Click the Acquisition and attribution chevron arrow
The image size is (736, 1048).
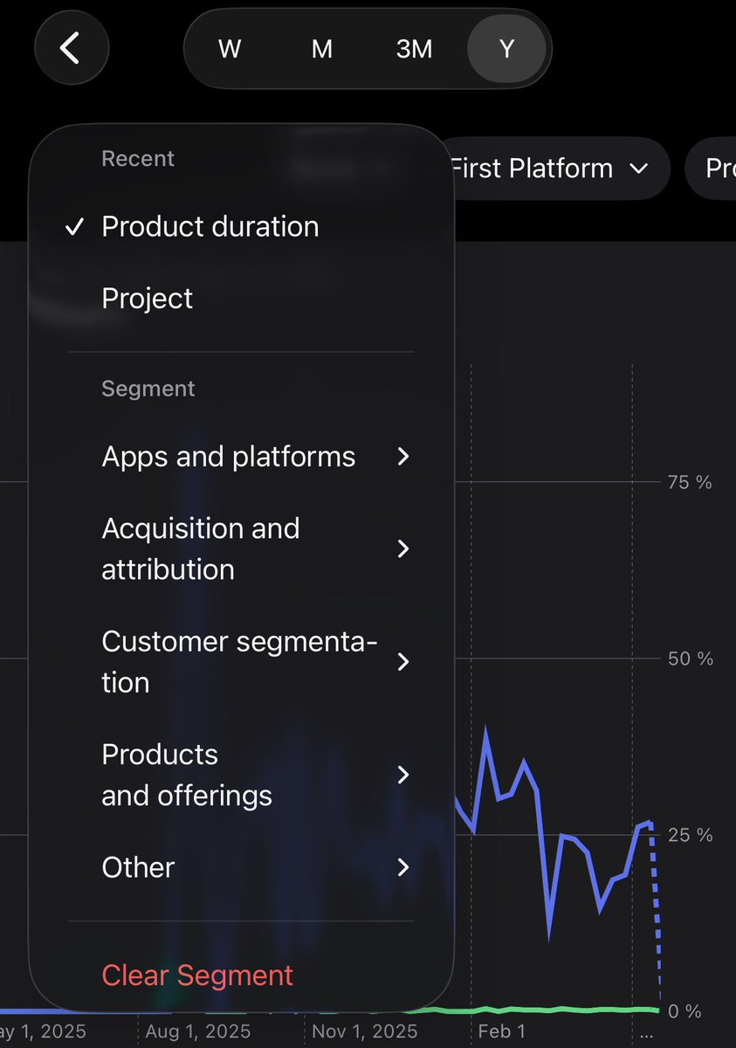tap(402, 548)
